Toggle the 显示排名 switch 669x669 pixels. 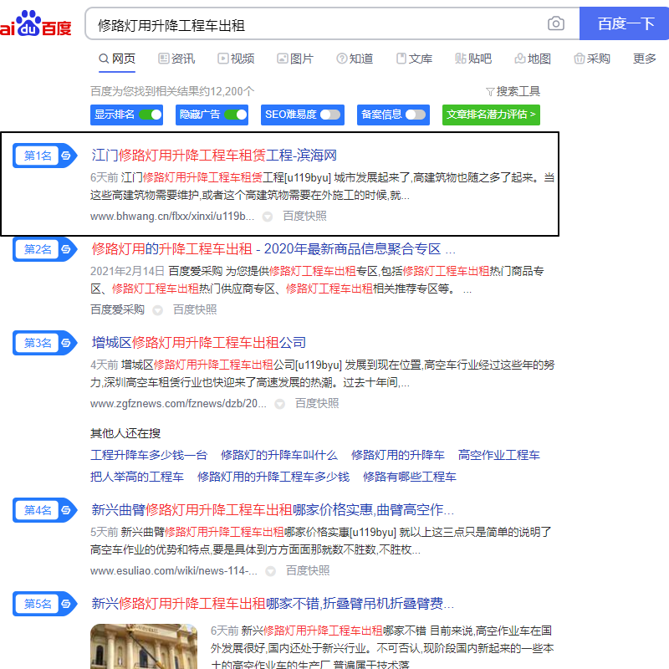click(151, 115)
